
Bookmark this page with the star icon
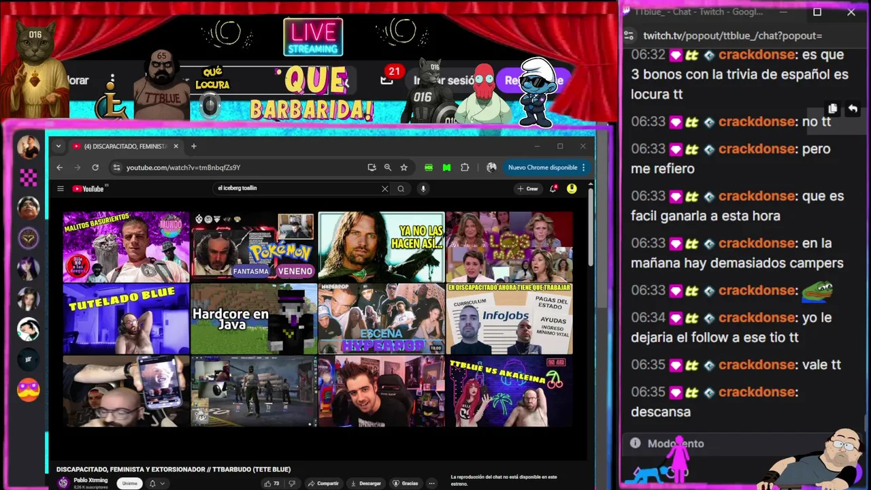[x=404, y=167]
